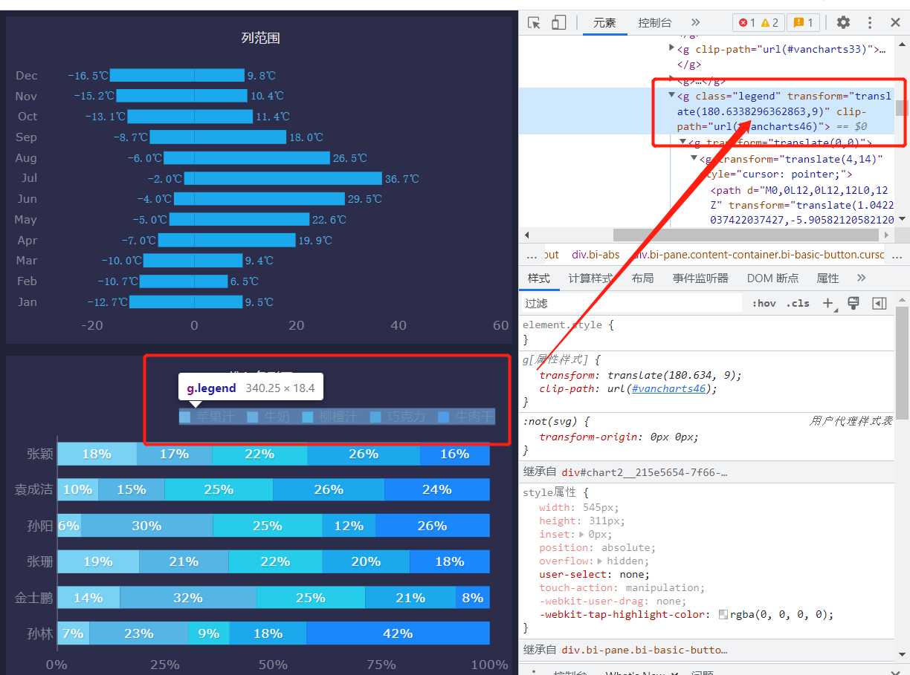Viewport: 910px width, 675px height.
Task: Close the DevTools panel
Action: pyautogui.click(x=896, y=22)
